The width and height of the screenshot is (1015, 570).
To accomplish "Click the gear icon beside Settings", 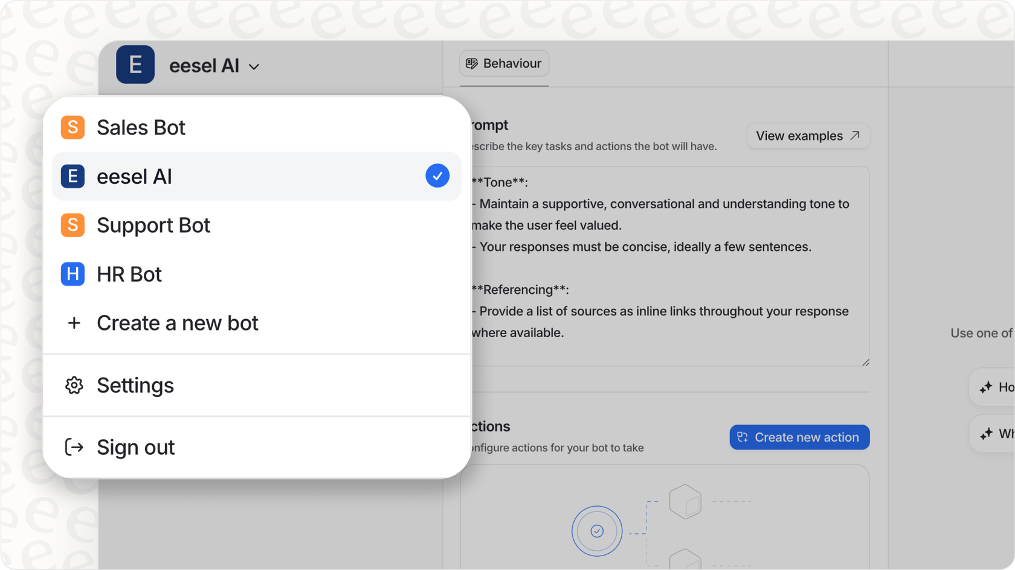I will (x=74, y=385).
